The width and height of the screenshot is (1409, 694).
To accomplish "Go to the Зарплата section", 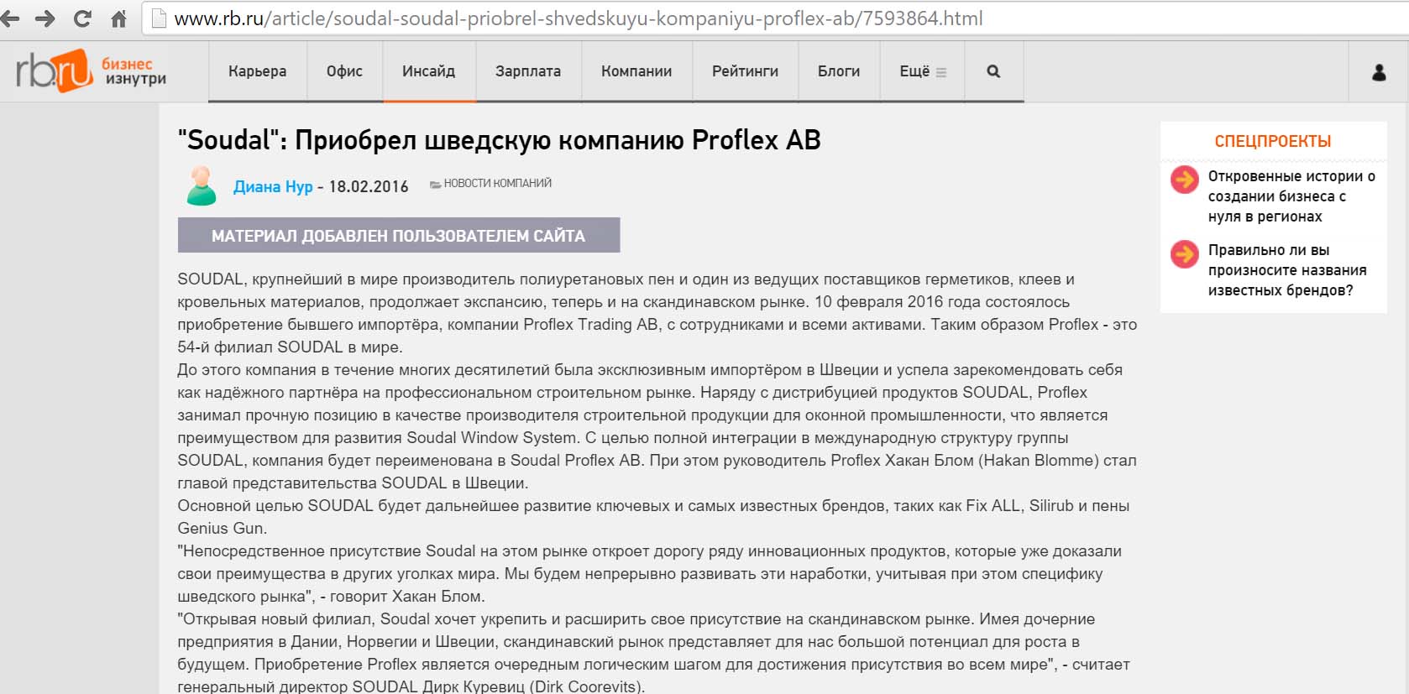I will [x=528, y=71].
